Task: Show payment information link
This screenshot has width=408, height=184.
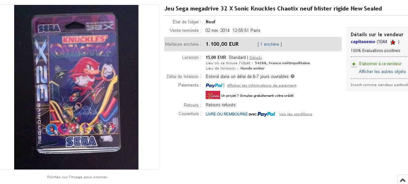Action: coord(261,86)
